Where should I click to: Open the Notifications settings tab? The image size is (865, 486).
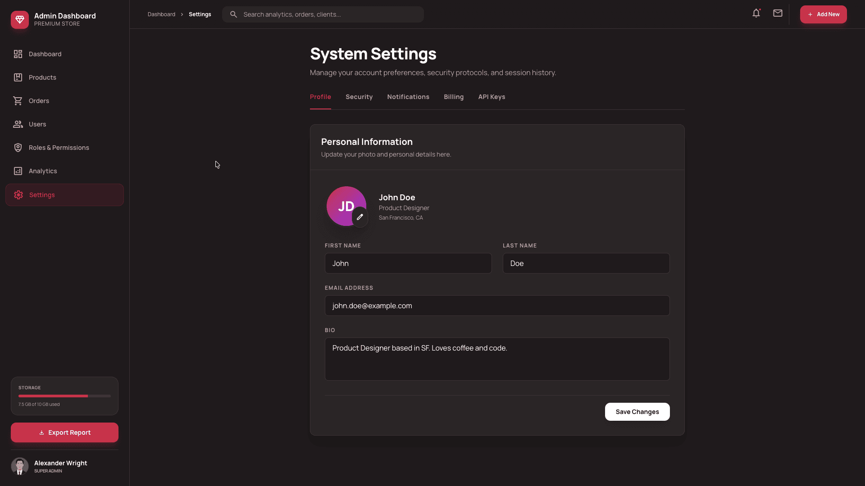[408, 97]
